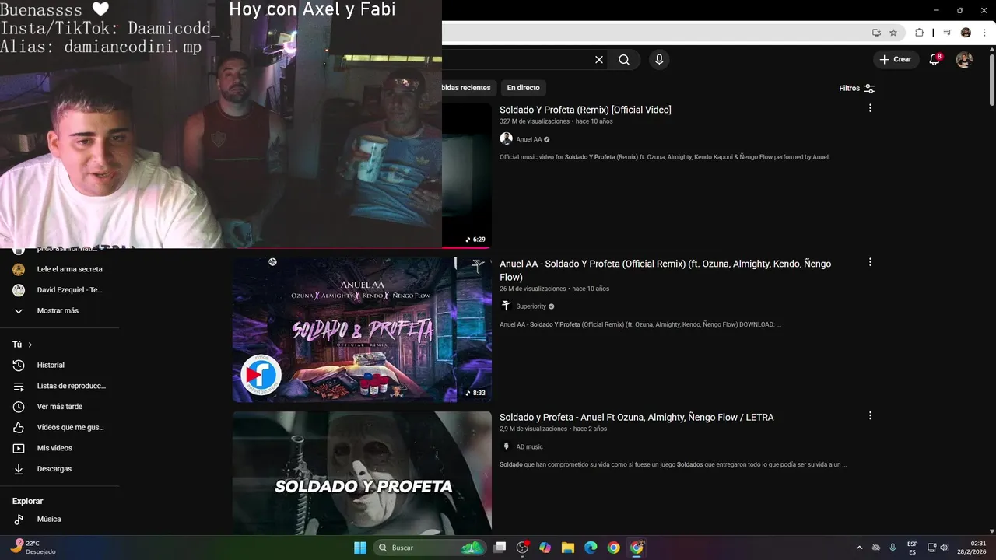This screenshot has width=996, height=560.
Task: Open Lele el arma secreta subscription
Action: pyautogui.click(x=61, y=269)
